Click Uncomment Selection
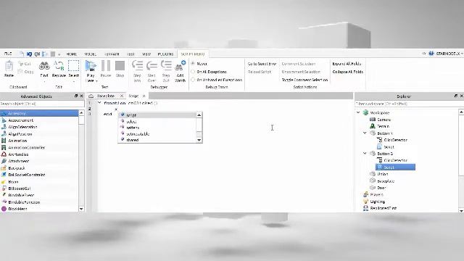 pos(301,72)
